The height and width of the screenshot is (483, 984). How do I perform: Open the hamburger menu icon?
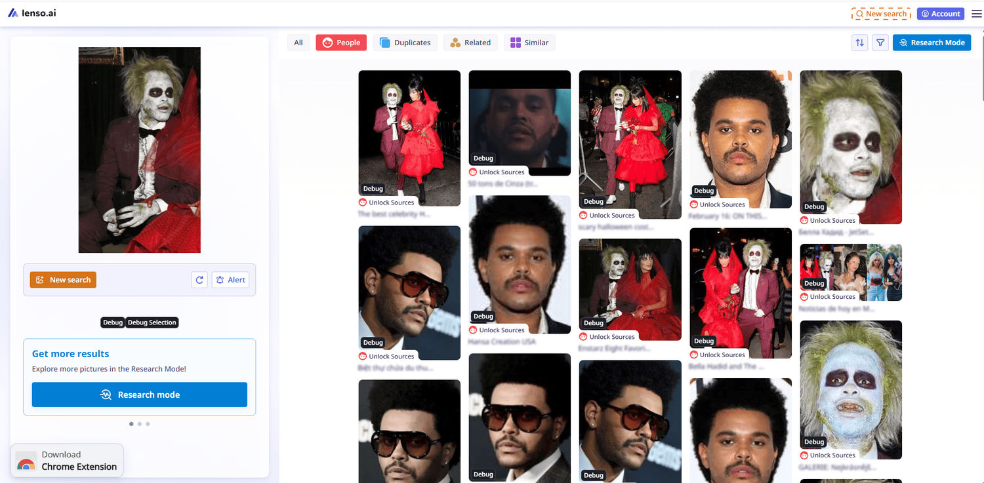(977, 14)
